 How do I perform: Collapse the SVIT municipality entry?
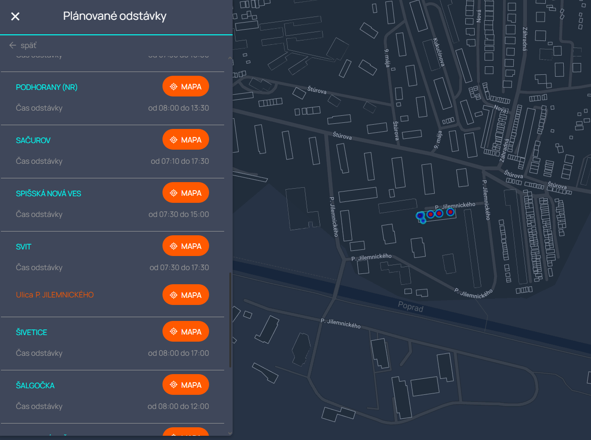(24, 247)
